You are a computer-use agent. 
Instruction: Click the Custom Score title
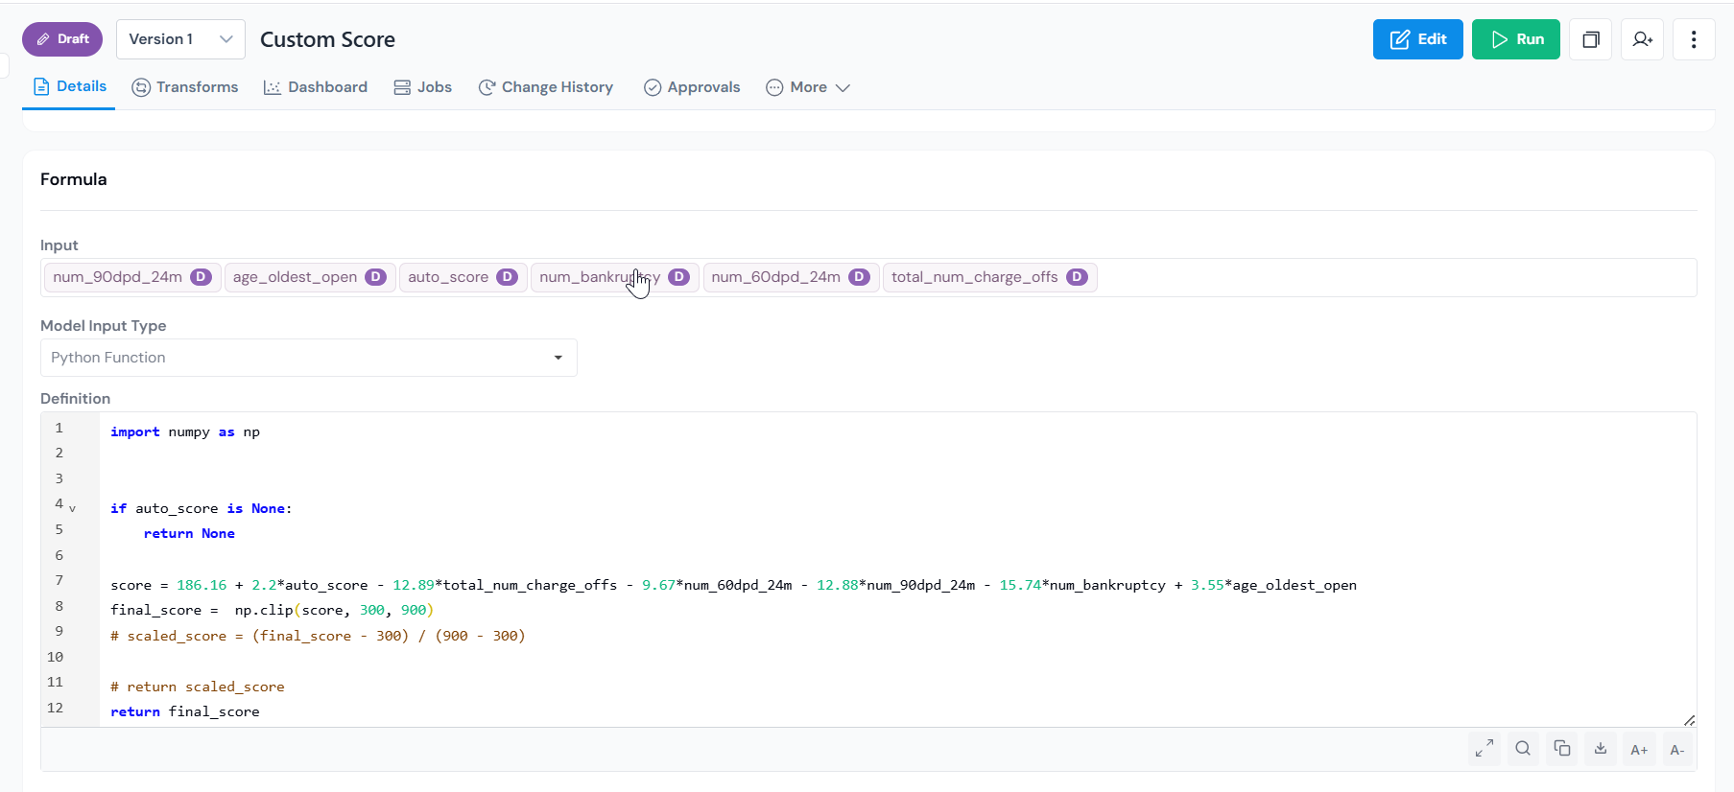pyautogui.click(x=327, y=39)
